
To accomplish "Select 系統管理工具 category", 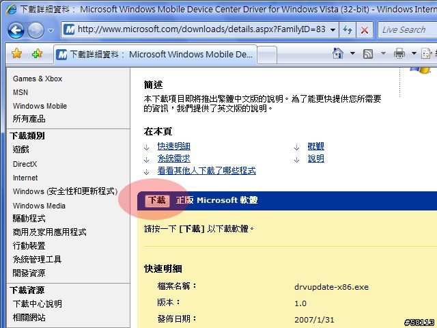I will [x=37, y=260].
